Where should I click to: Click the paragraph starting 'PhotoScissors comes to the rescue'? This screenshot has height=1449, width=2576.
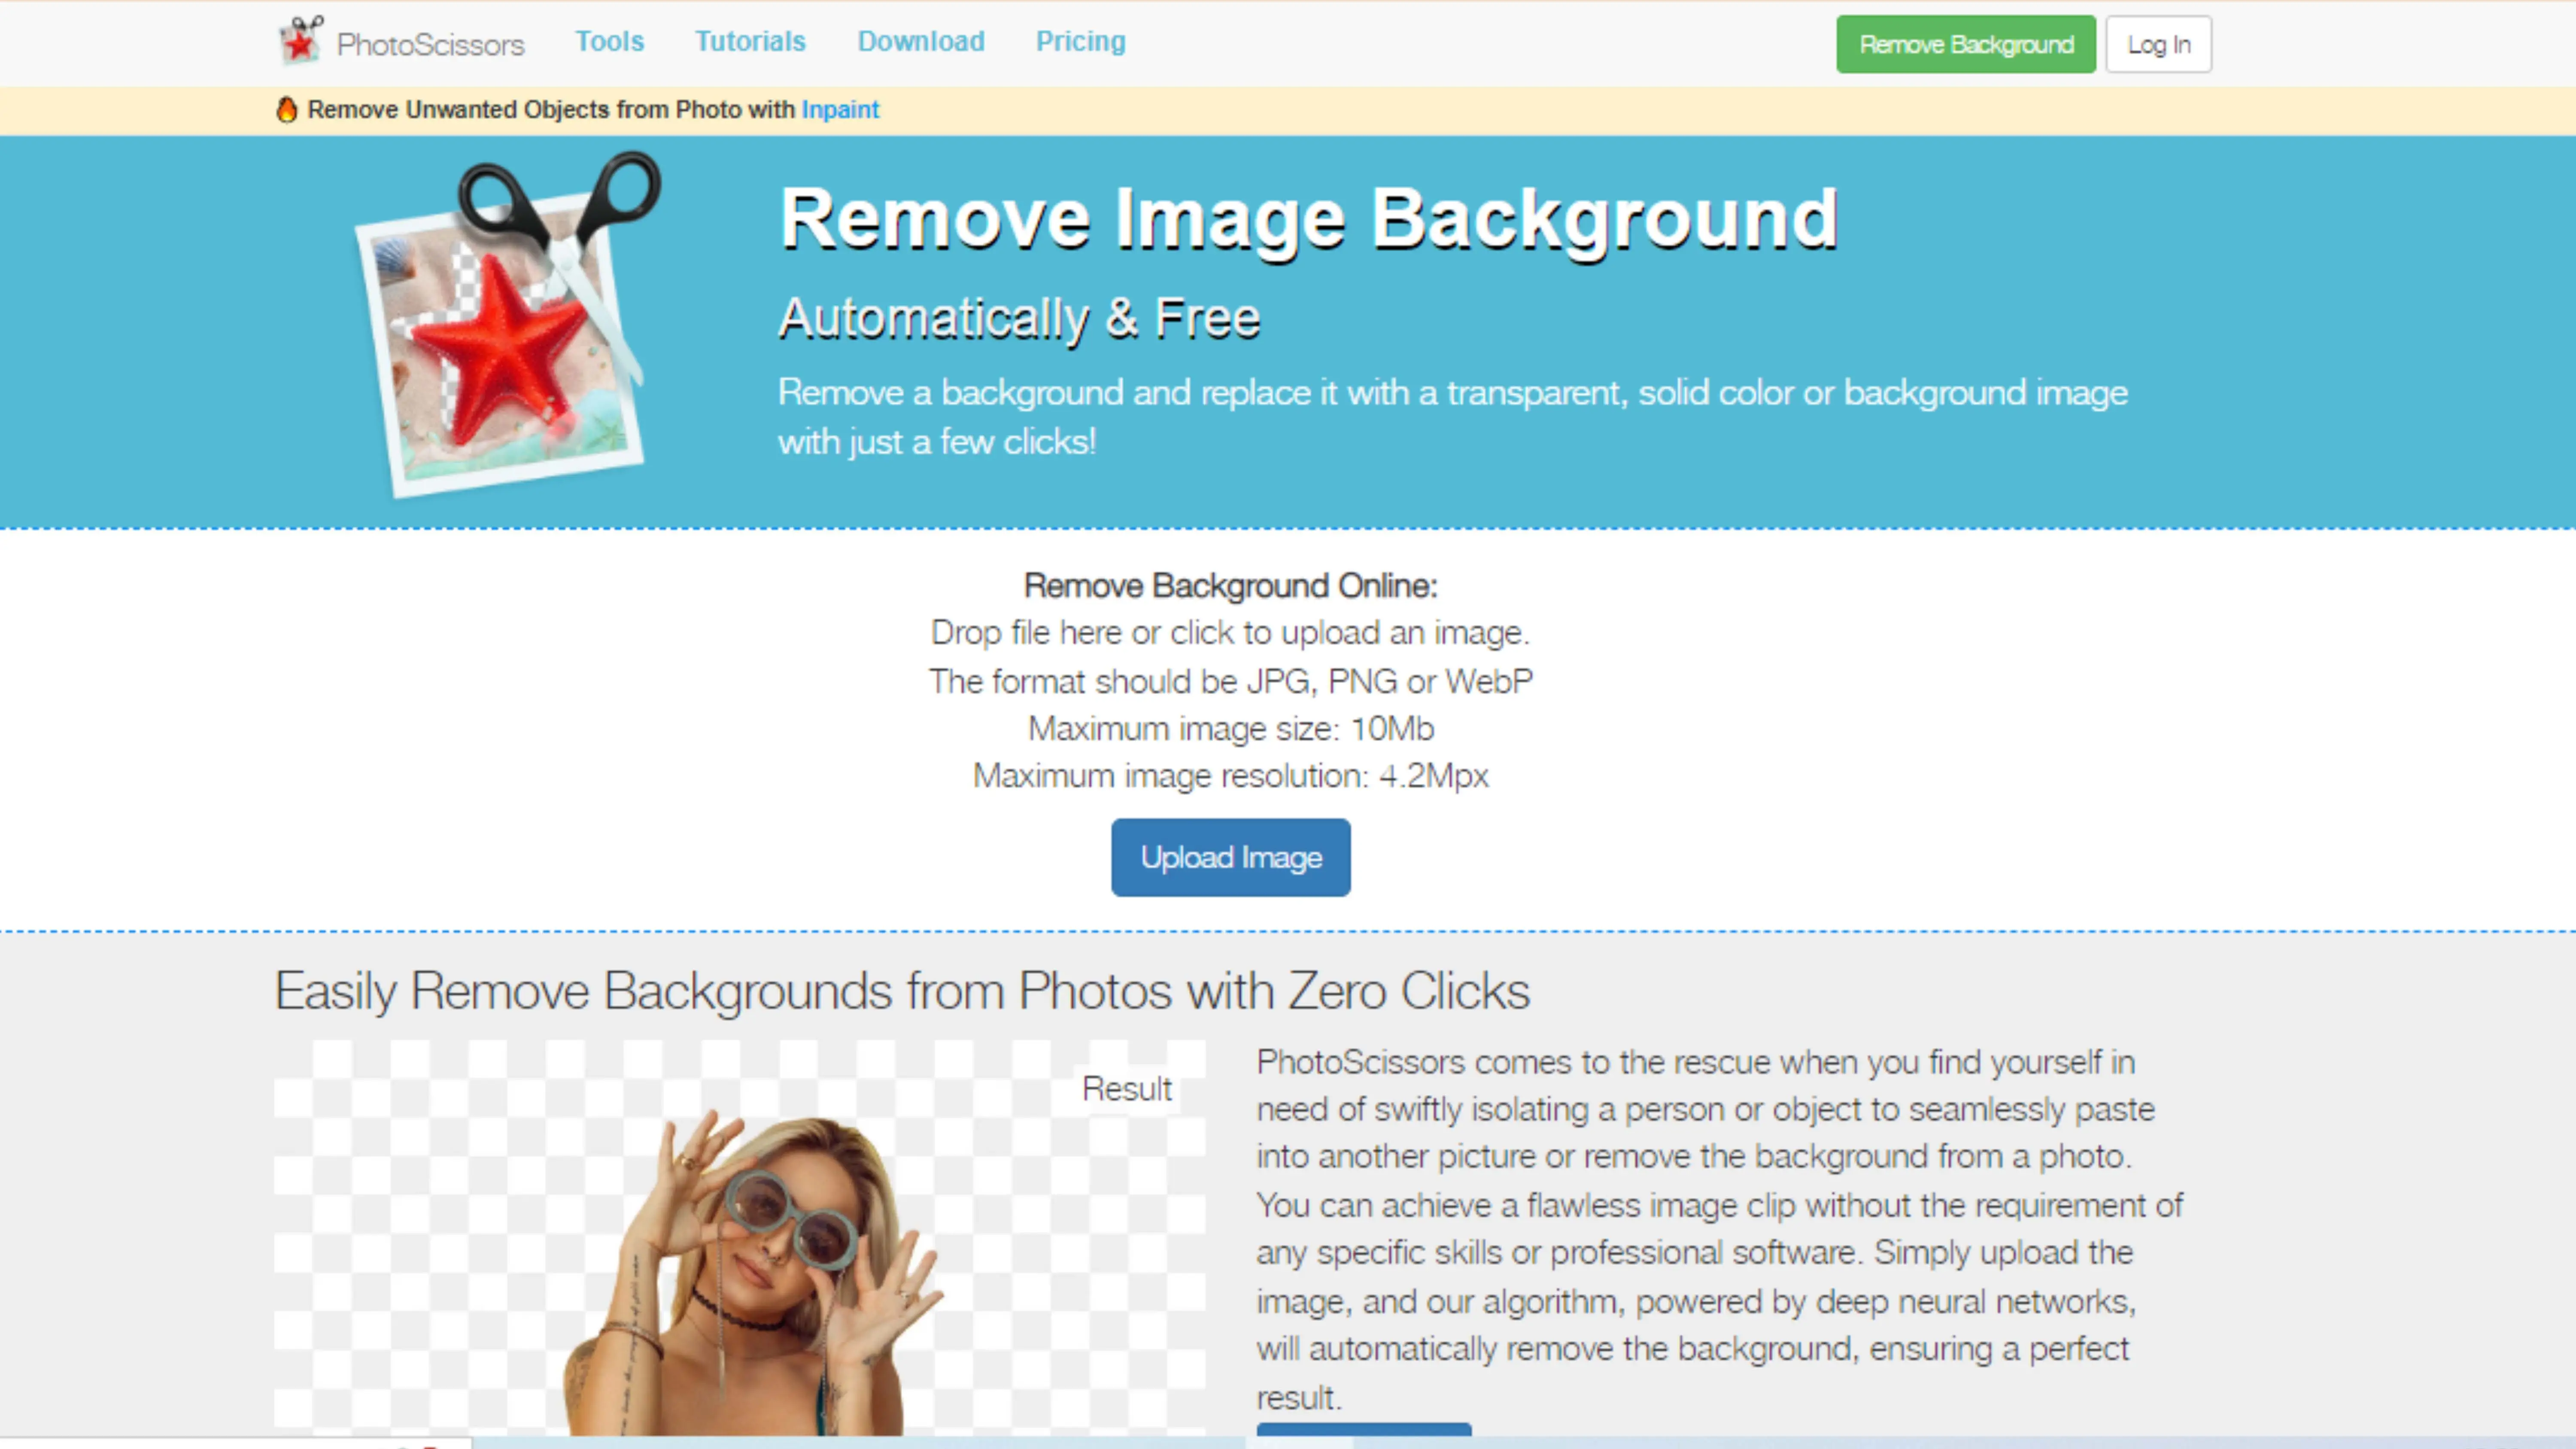1720,1229
